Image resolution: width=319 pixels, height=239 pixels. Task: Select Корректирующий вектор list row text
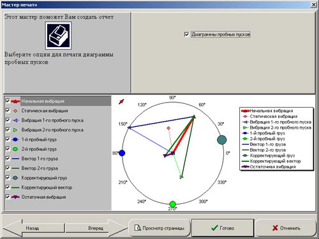click(47, 187)
